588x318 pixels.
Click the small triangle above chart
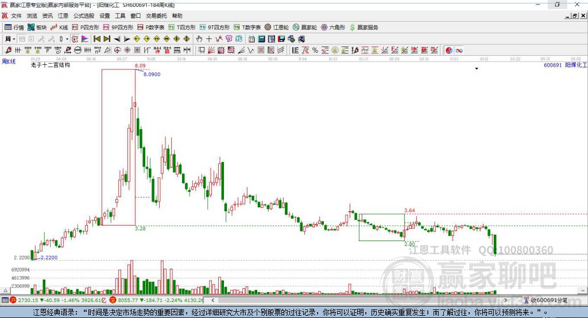pyautogui.click(x=477, y=69)
